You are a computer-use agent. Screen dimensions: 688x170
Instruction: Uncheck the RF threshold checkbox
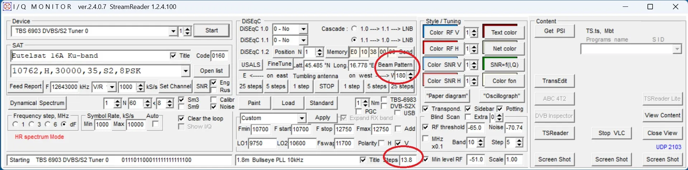[426, 127]
